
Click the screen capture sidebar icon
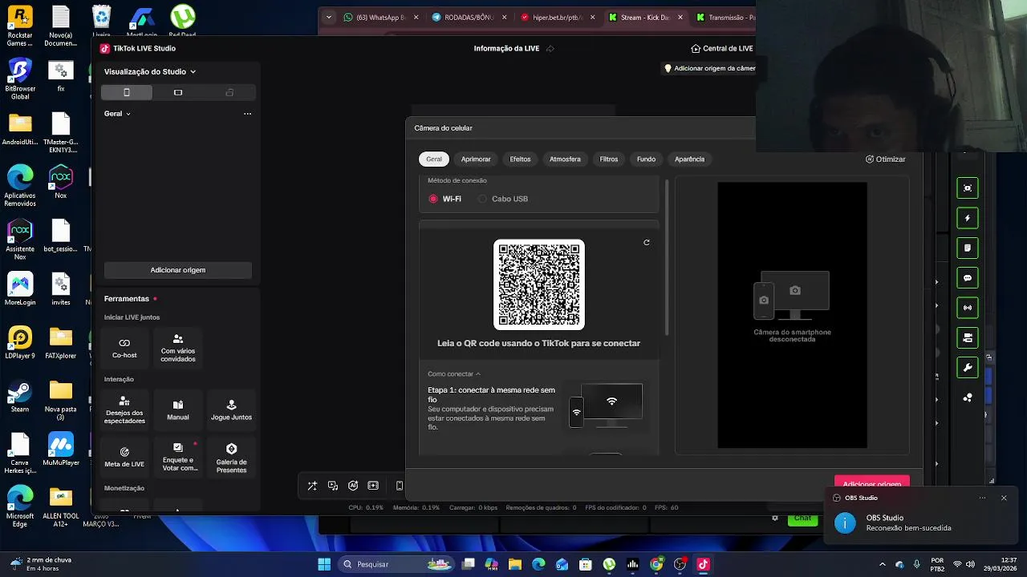(968, 188)
